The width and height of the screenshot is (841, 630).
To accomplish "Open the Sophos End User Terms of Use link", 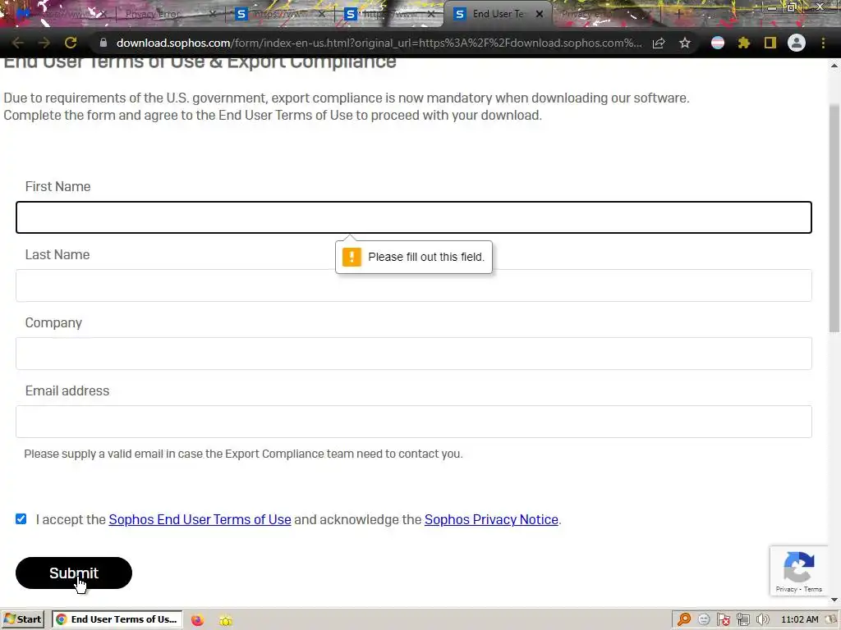I will [200, 519].
